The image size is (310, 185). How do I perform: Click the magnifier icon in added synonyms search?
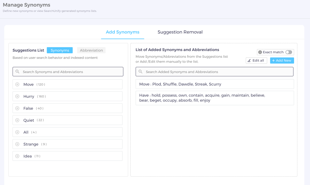pos(140,72)
